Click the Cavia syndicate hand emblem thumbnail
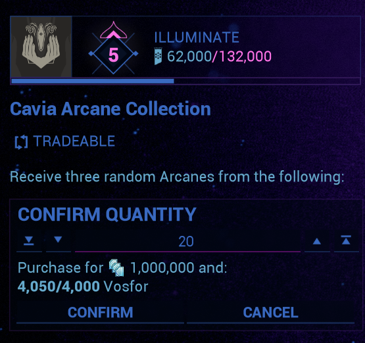This screenshot has height=343, width=365. (41, 47)
